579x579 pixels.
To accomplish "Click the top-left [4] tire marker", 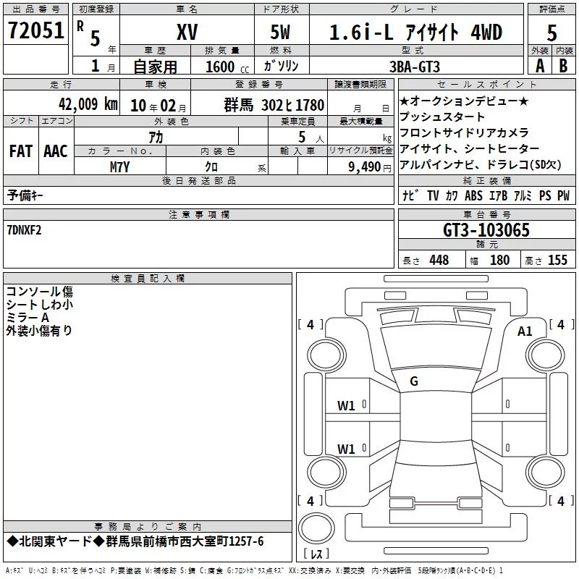I will click(310, 325).
